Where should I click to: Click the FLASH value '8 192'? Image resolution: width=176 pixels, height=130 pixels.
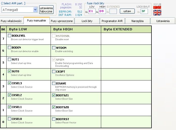tap(79, 4)
